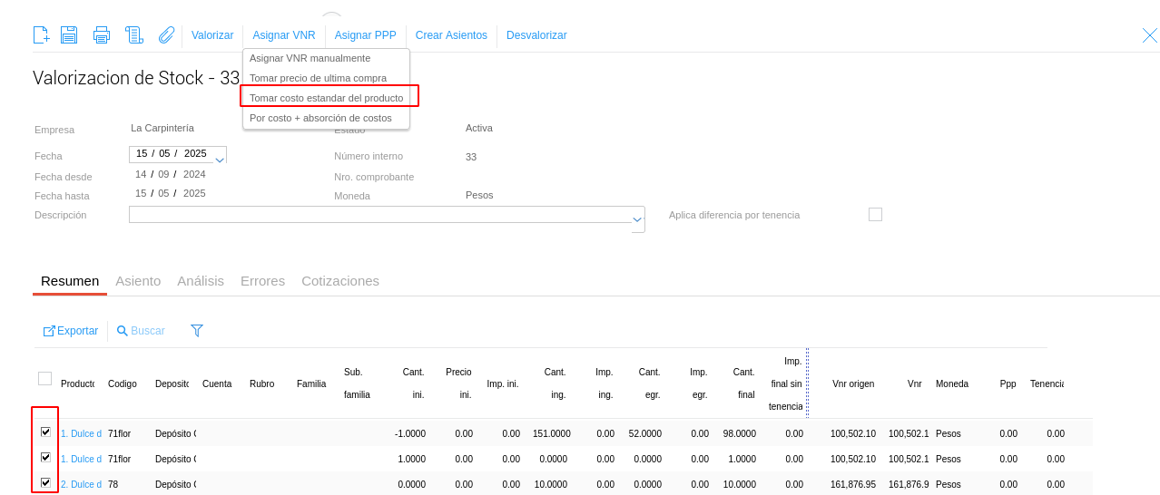Image resolution: width=1160 pixels, height=495 pixels.
Task: Uncheck the checkbox for product code 78
Action: (x=45, y=483)
